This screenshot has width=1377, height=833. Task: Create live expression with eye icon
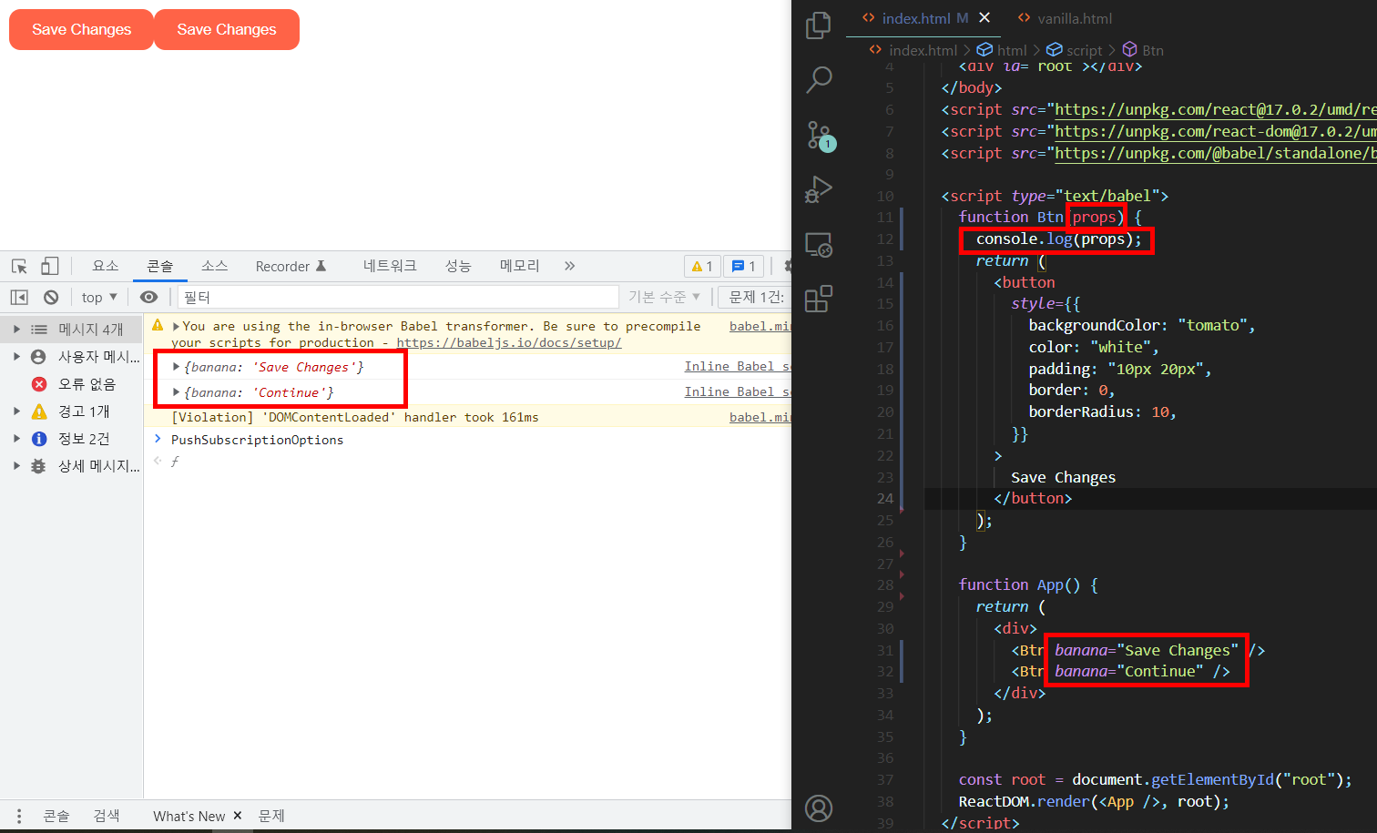click(149, 297)
